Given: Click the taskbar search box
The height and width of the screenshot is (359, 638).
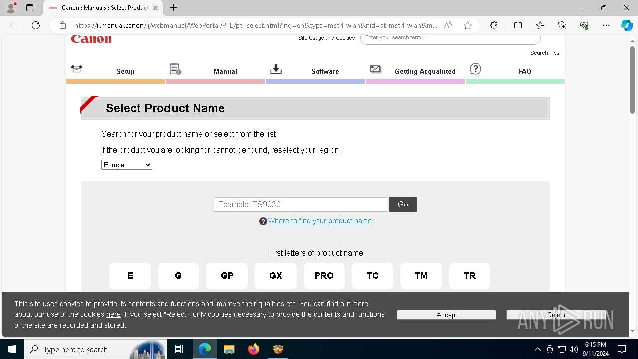Looking at the screenshot, I should [96, 349].
